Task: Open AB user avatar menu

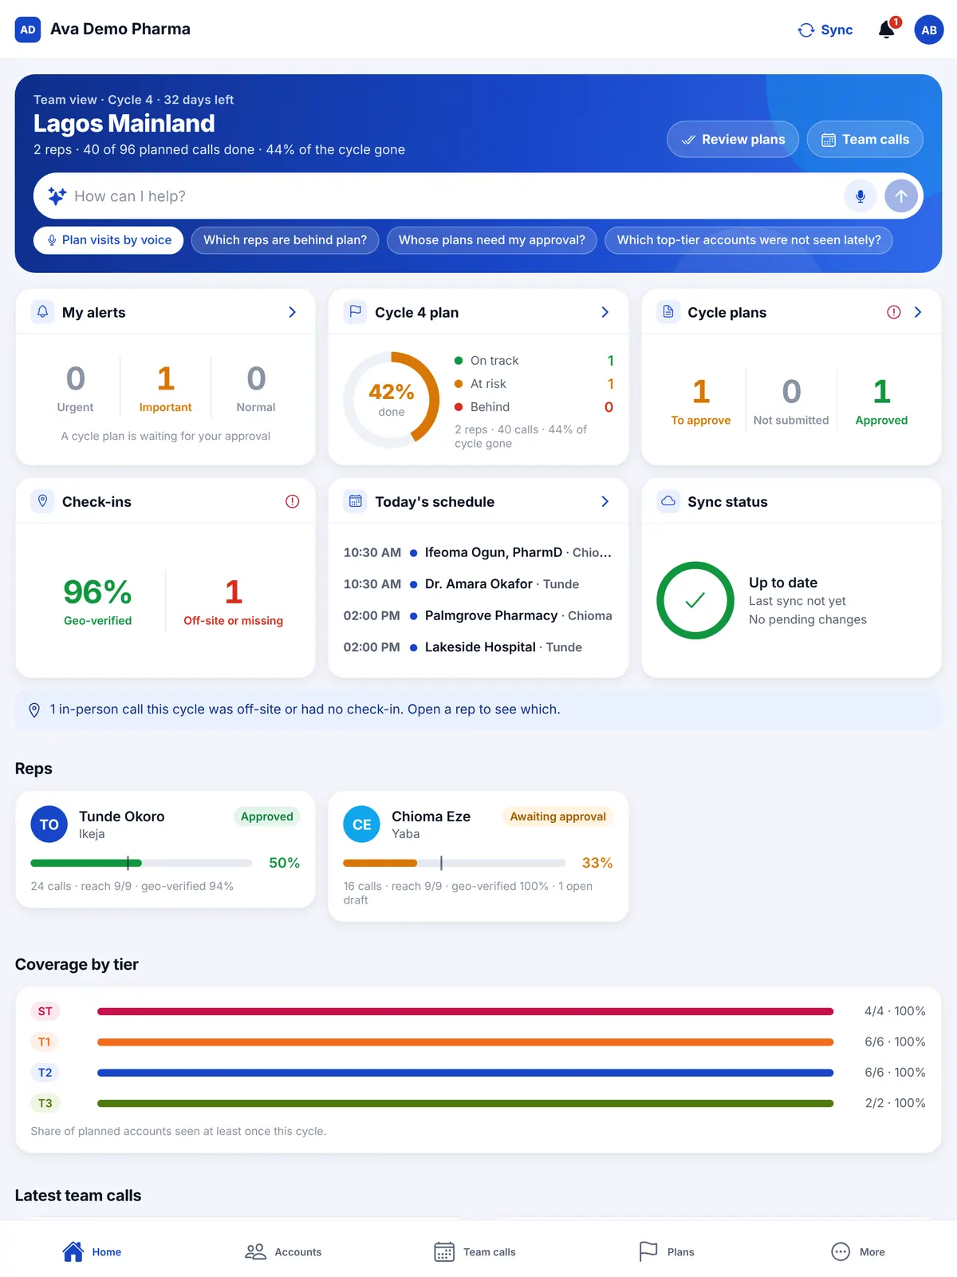Action: [929, 30]
